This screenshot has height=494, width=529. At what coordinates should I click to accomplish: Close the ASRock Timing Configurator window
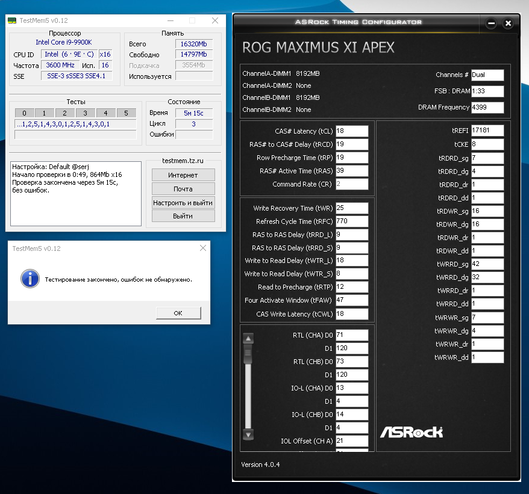pyautogui.click(x=508, y=23)
